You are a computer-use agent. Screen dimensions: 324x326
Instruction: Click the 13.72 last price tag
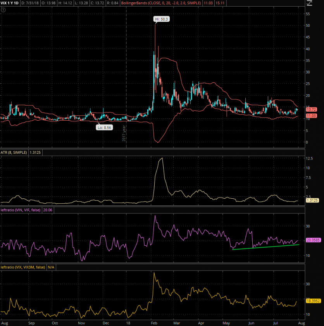312,110
